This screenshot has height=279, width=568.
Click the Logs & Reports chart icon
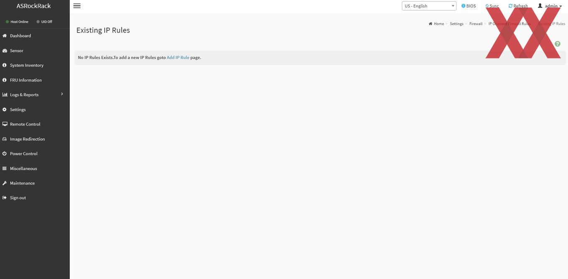5,95
